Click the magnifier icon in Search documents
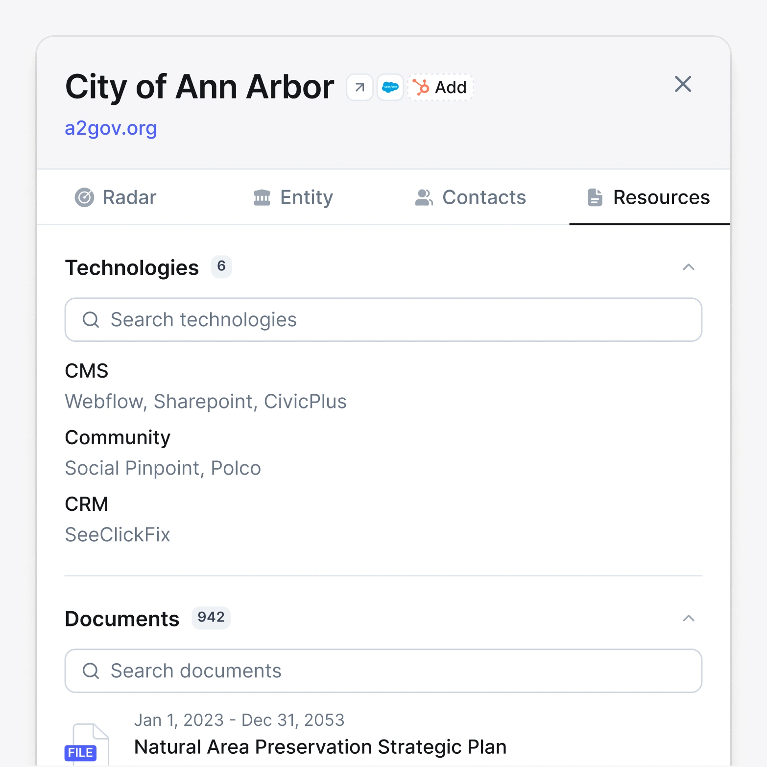 coord(91,671)
